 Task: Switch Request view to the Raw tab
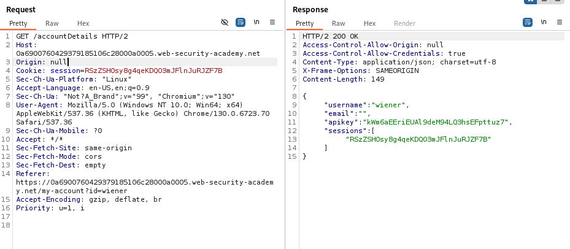52,23
